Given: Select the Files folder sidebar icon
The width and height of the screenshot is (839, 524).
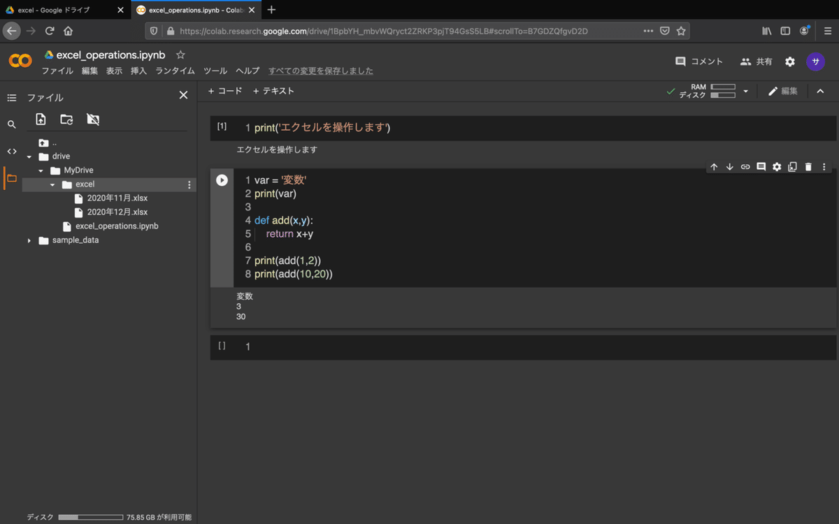Looking at the screenshot, I should point(11,178).
